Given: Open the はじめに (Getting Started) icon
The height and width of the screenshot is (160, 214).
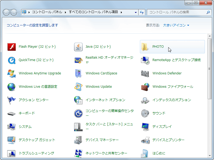Looking at the screenshot, I should click(x=145, y=154).
